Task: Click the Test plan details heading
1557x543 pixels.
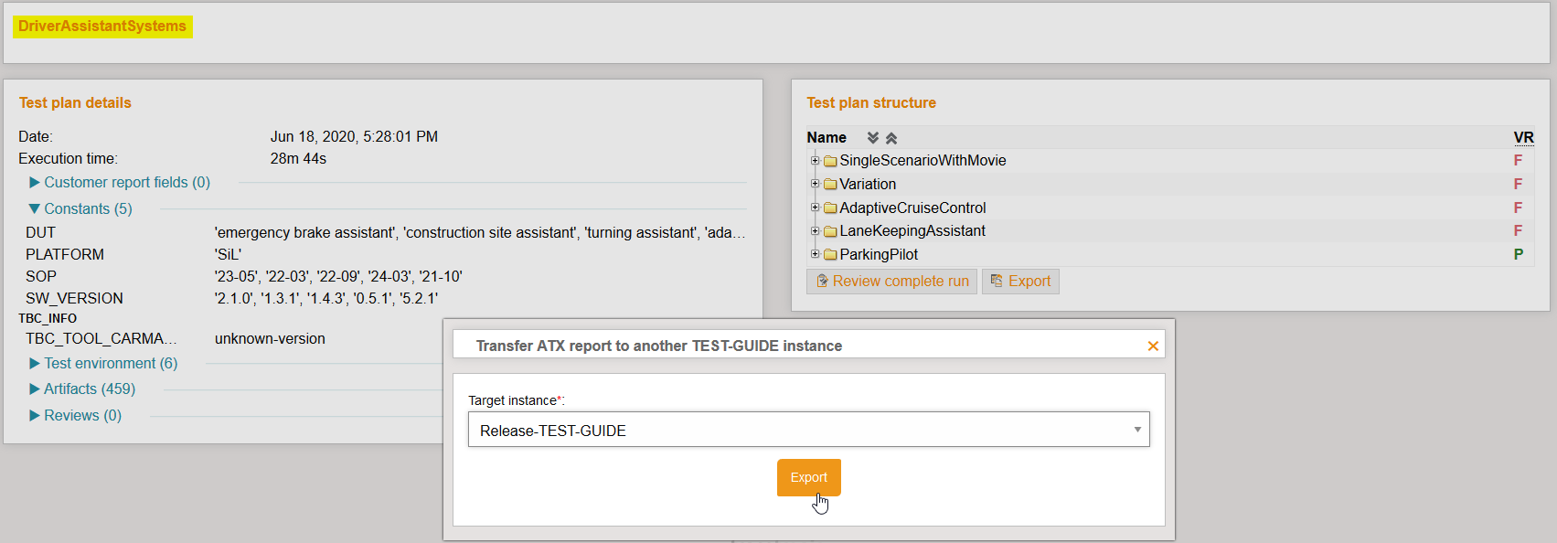Action: pyautogui.click(x=75, y=102)
